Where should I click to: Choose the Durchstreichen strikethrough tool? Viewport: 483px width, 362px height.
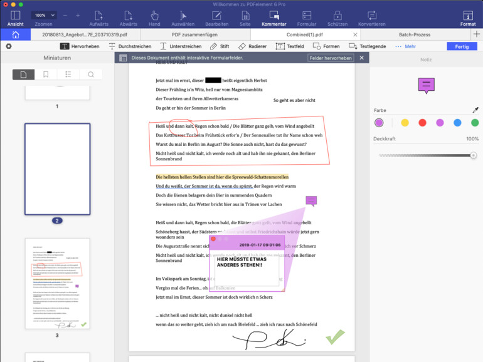(130, 46)
